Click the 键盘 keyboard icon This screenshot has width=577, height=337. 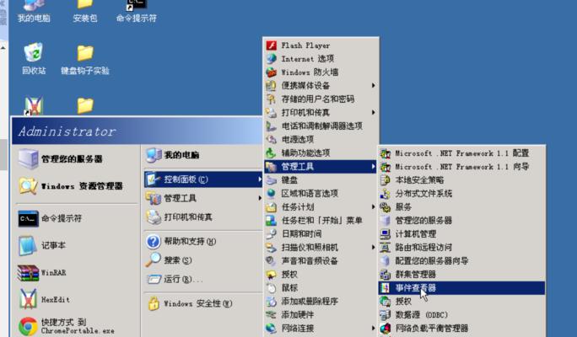[x=272, y=180]
